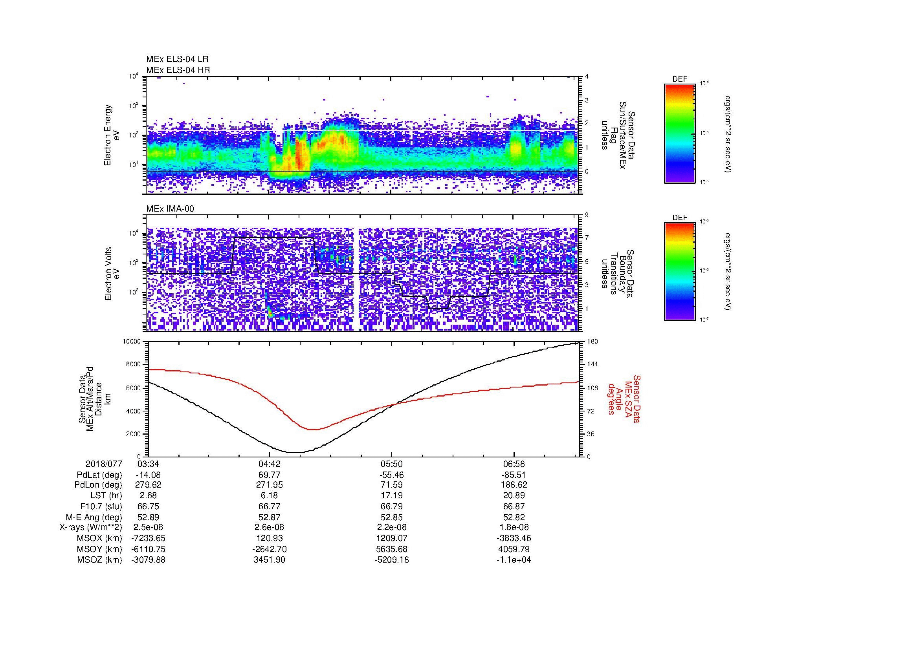Click the 'X-rays (W/m**2)' row label
Image resolution: width=919 pixels, height=649 pixels.
coord(91,528)
